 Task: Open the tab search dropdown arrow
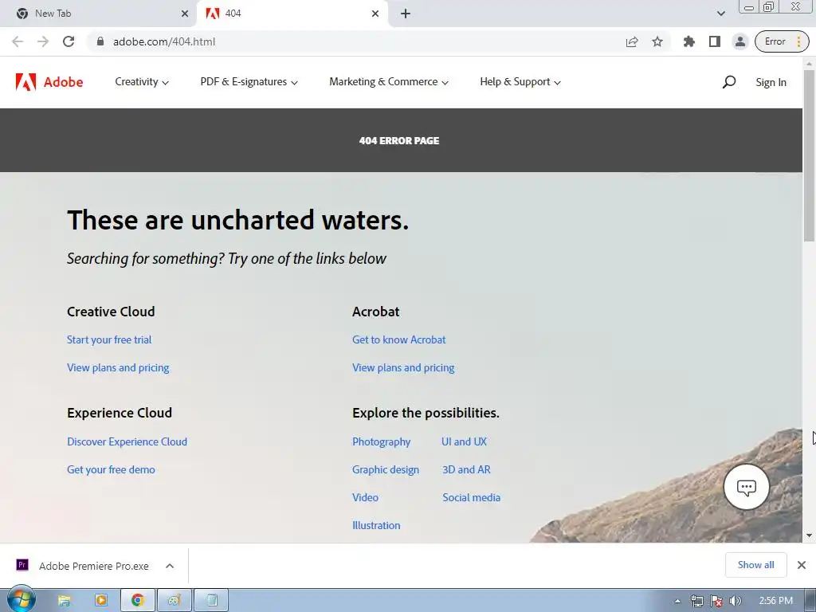(720, 14)
